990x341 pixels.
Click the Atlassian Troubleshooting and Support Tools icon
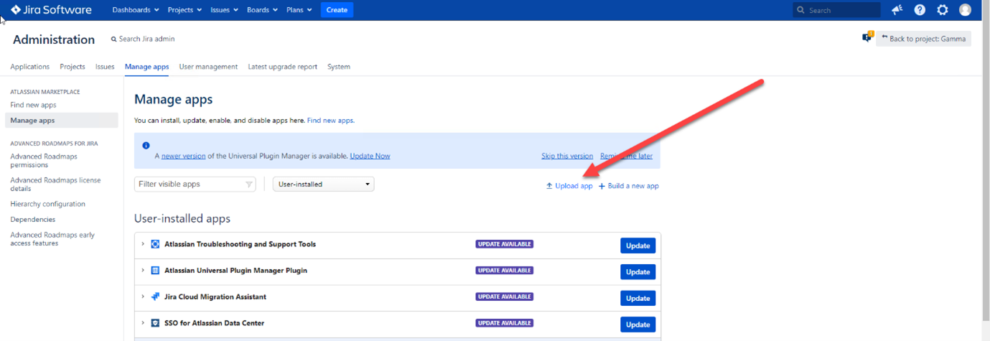tap(155, 245)
